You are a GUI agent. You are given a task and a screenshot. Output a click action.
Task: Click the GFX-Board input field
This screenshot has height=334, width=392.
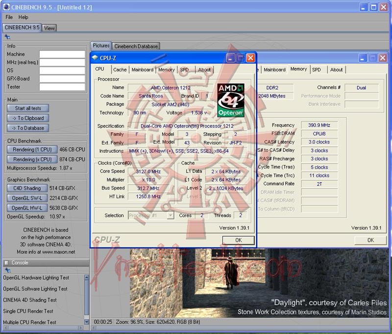pyautogui.click(x=62, y=79)
